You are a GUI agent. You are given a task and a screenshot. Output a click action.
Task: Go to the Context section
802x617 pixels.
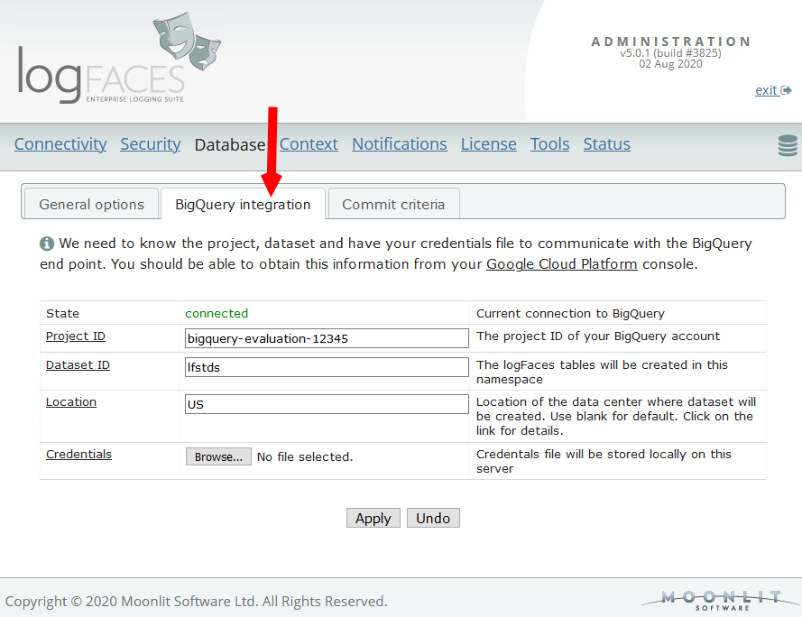coord(309,144)
